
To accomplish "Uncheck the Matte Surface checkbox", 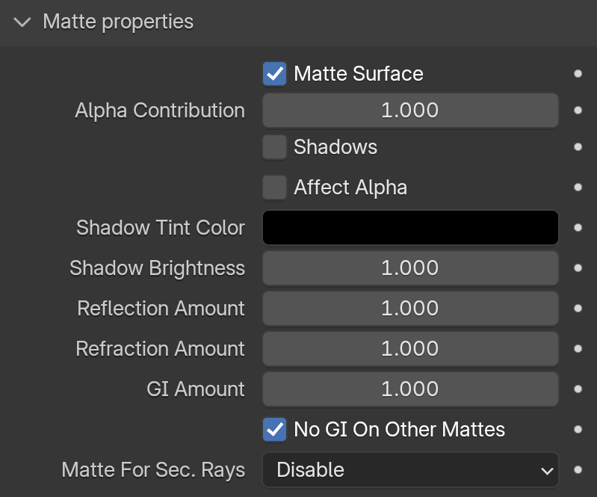I will tap(274, 74).
